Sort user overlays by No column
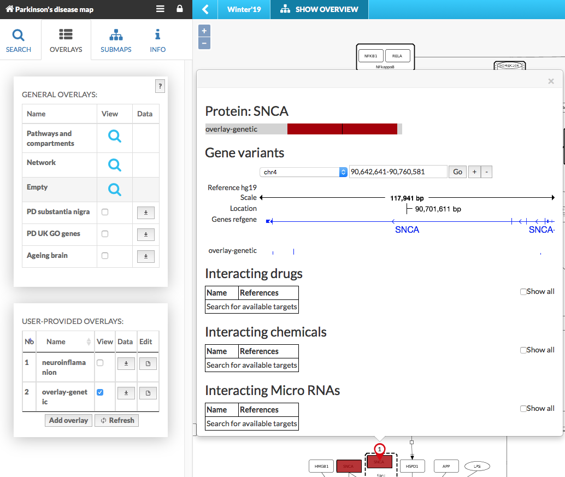 [x=29, y=341]
